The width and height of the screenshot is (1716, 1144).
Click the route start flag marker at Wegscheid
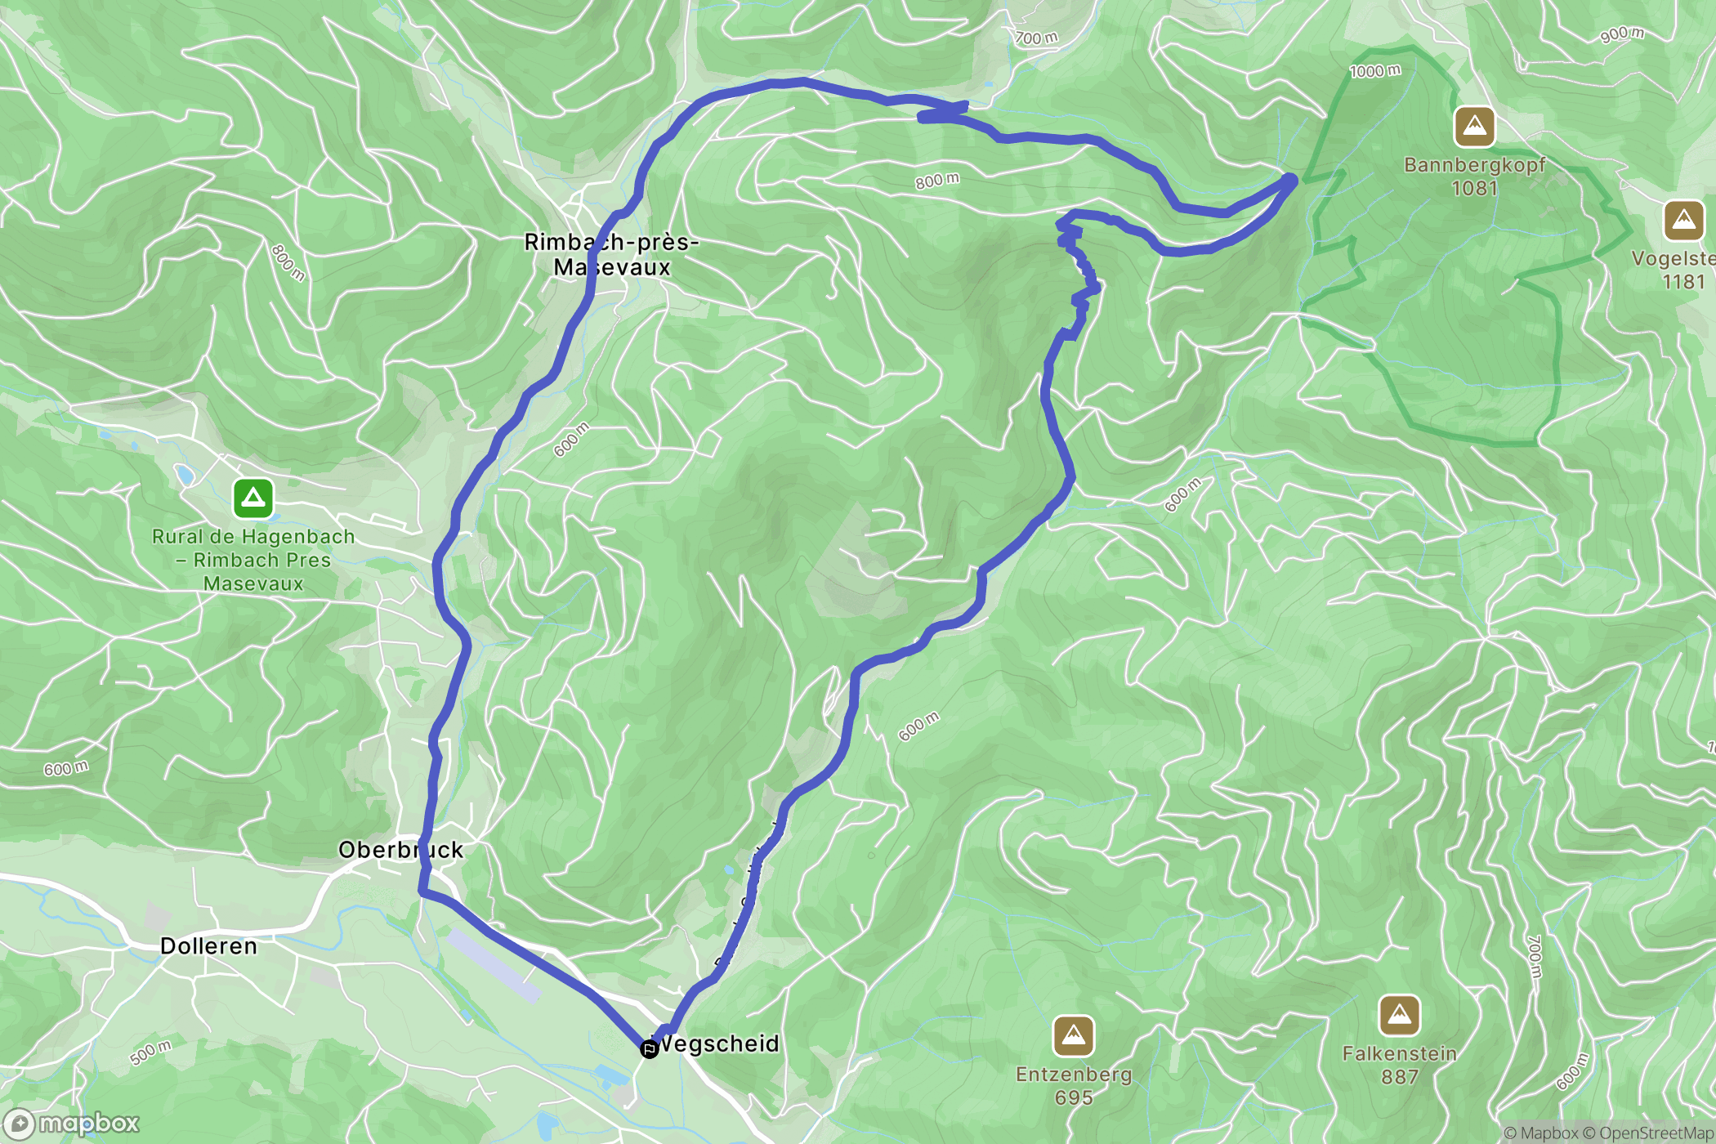(650, 1049)
